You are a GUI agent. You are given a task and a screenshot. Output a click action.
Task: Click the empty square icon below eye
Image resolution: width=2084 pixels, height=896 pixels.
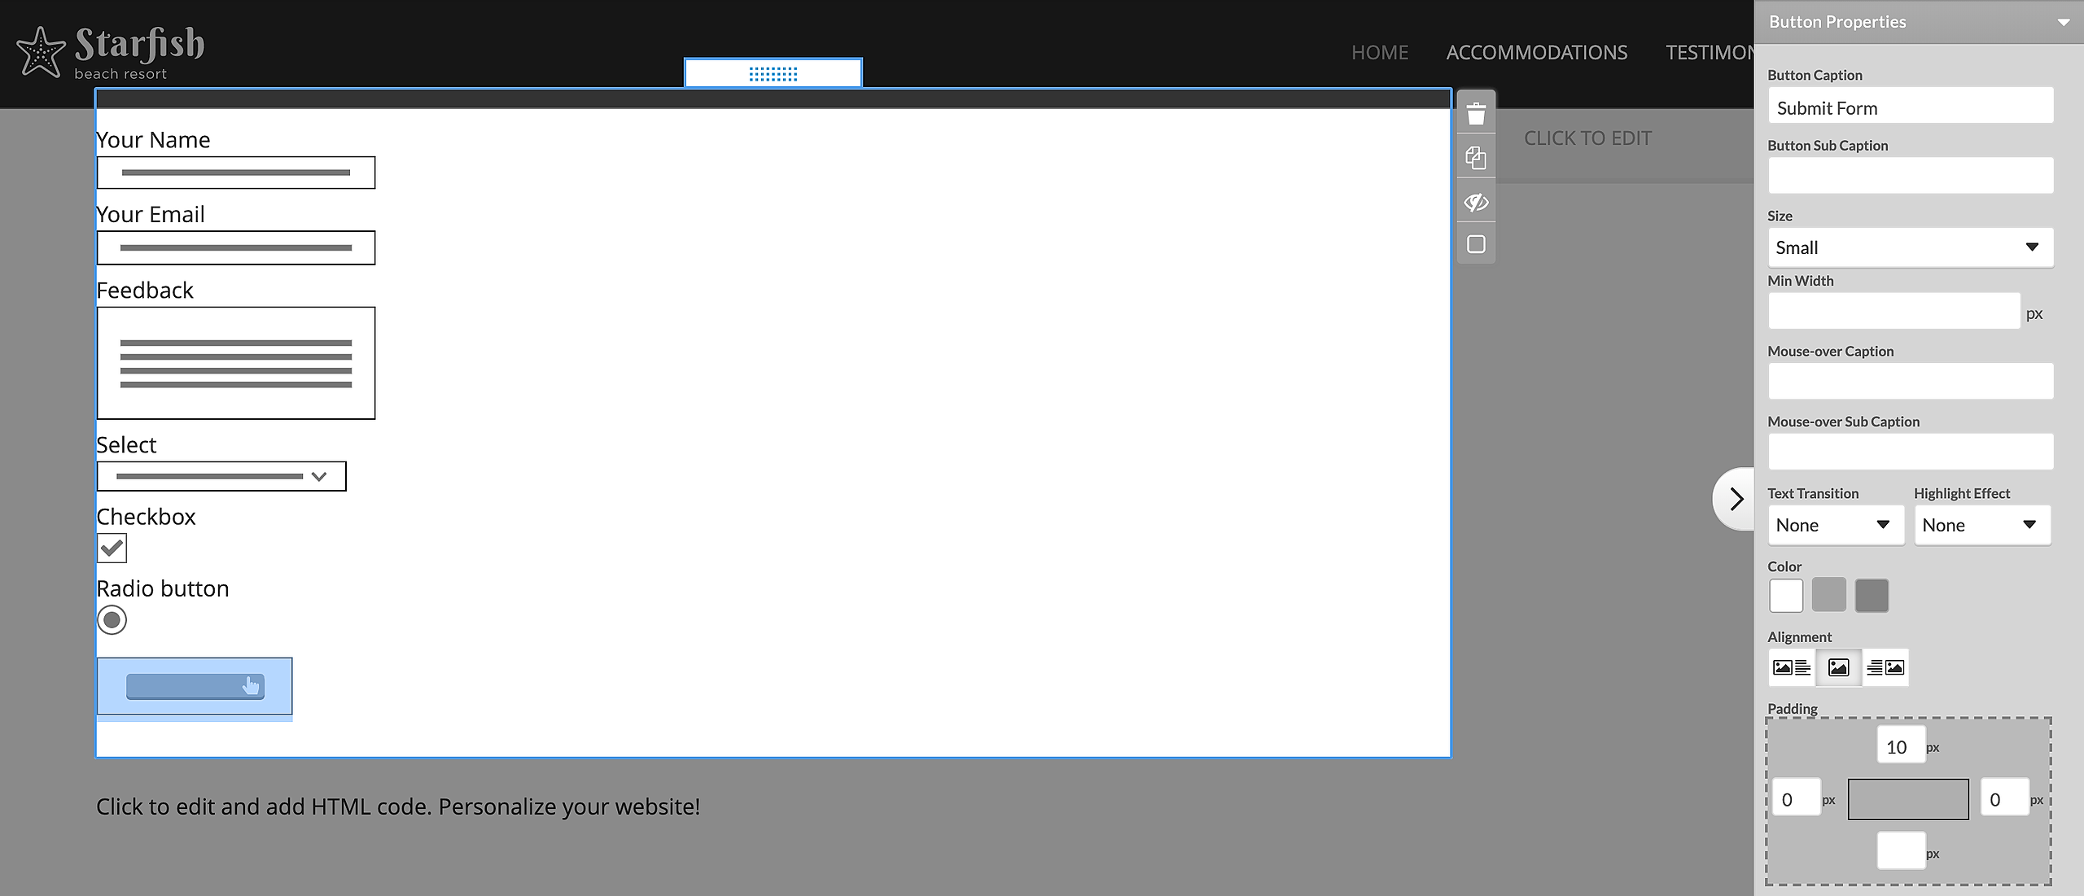click(1476, 244)
